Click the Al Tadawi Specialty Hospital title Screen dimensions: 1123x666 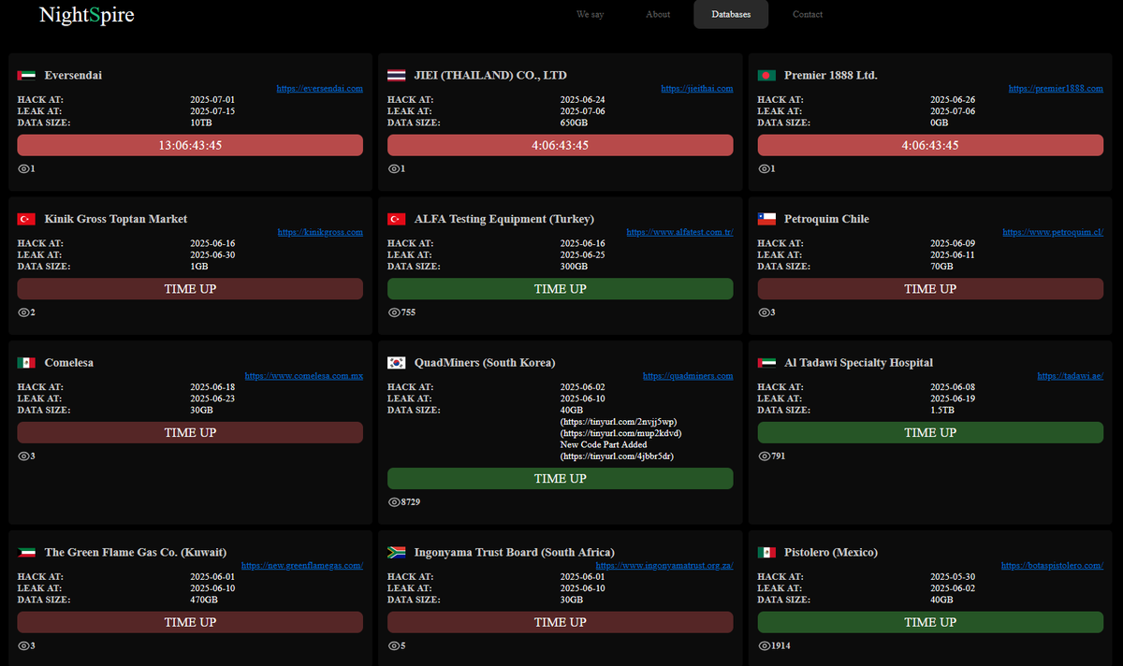pos(858,363)
